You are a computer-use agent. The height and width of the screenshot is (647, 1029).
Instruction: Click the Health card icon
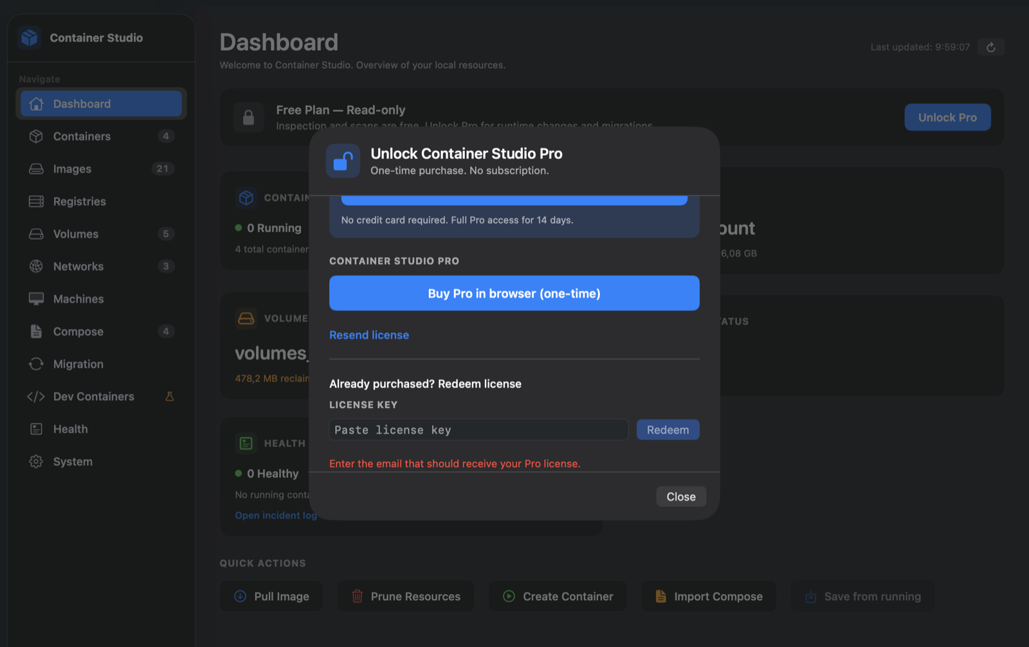(x=246, y=443)
